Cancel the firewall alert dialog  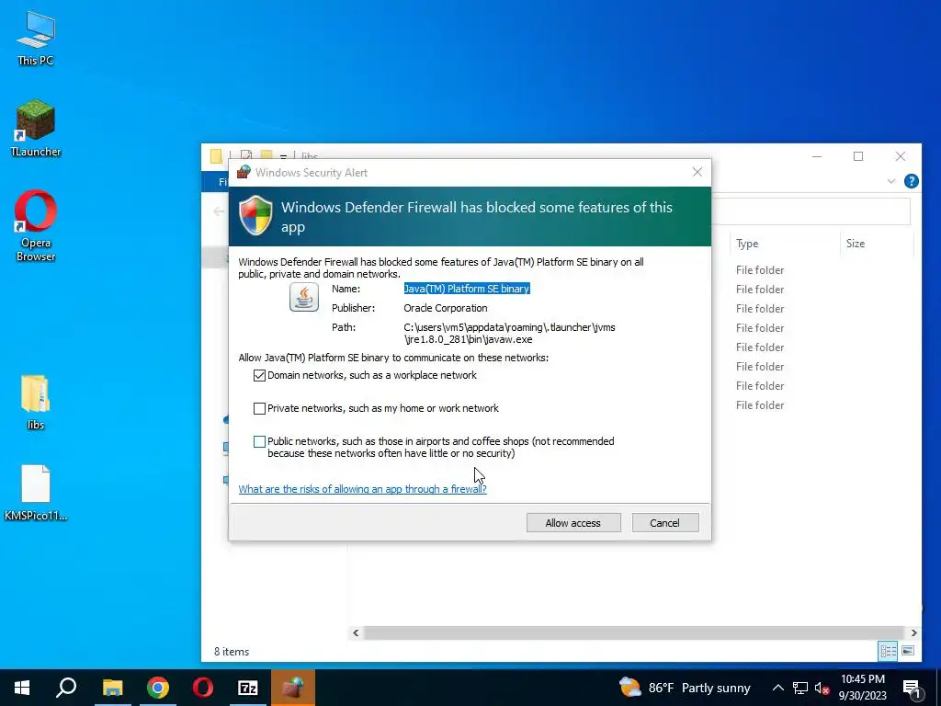[665, 523]
